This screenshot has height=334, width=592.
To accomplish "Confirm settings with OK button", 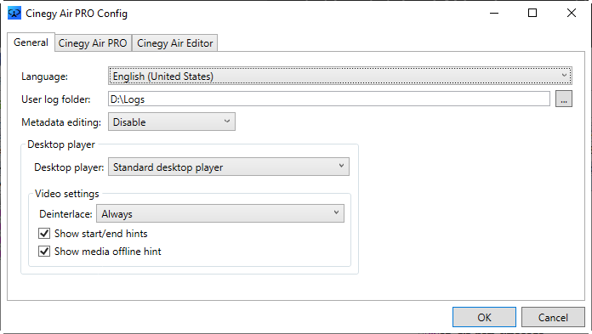I will 484,317.
